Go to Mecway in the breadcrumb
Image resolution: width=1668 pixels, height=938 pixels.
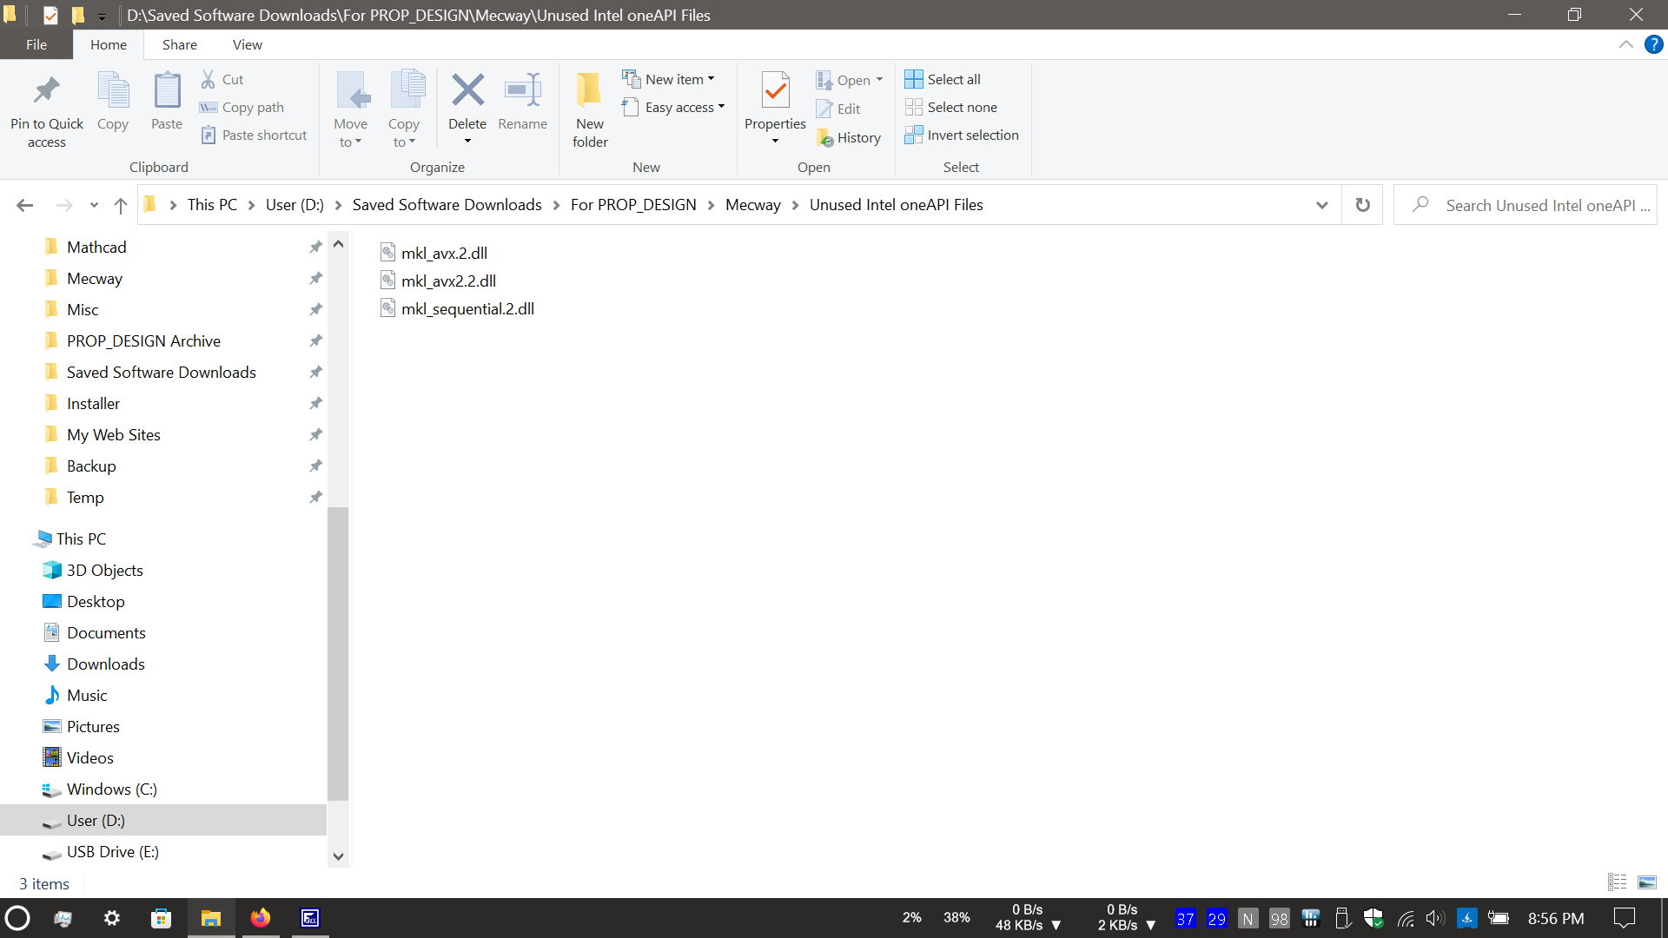click(x=753, y=205)
